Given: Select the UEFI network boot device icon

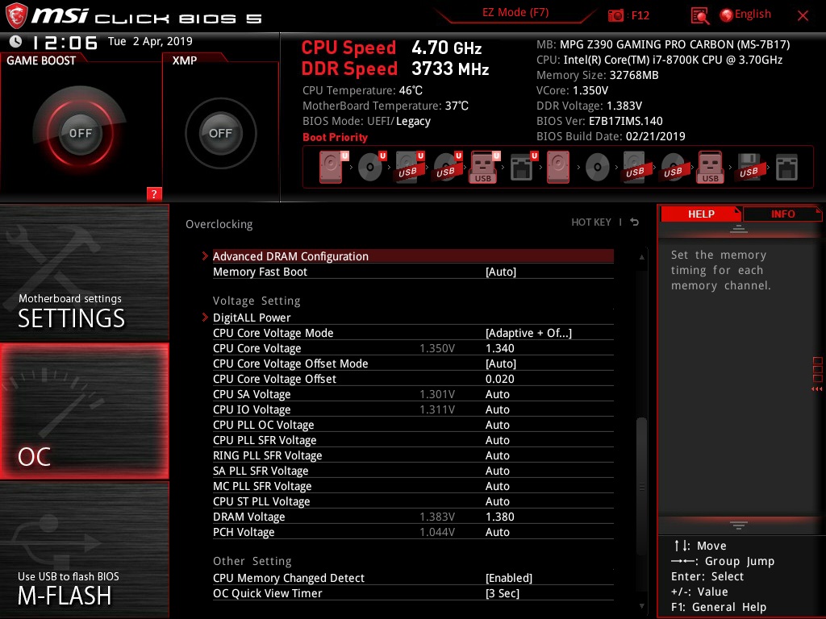Looking at the screenshot, I should [524, 167].
